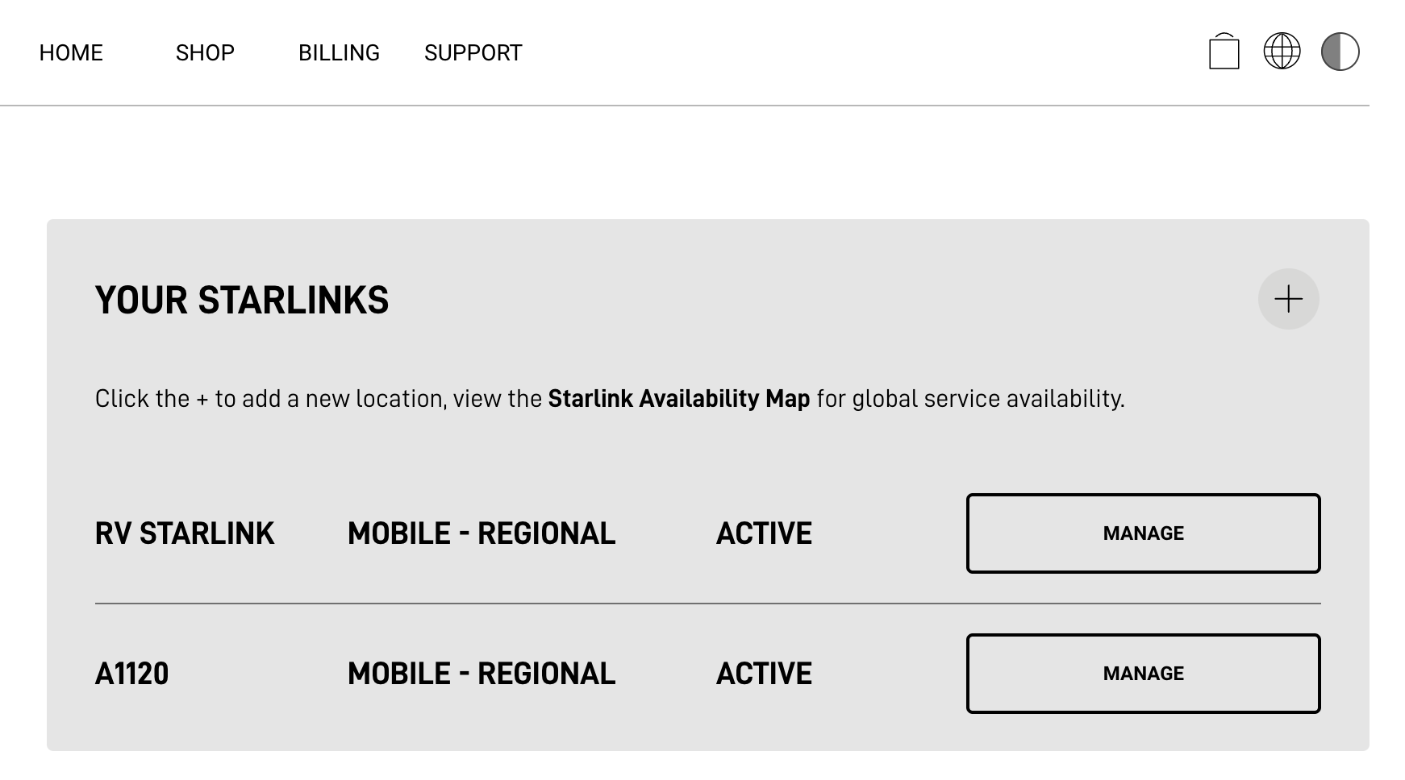Screen dimensions: 1405x780
Task: Click A1120's MOBILE - REGIONAL plan
Action: pyautogui.click(x=482, y=674)
